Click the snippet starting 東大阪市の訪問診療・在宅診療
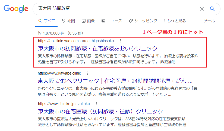 pyautogui.click(x=118, y=59)
